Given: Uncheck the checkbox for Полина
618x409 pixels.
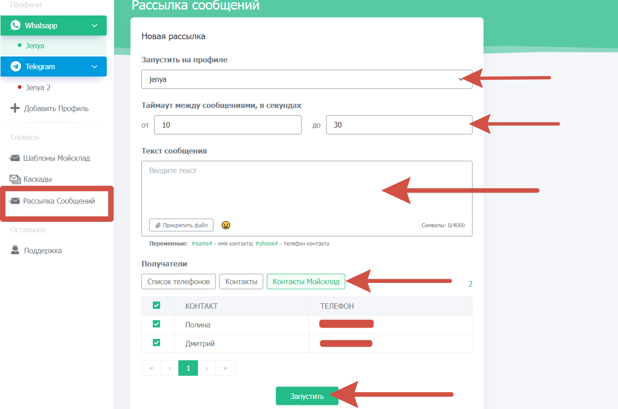Looking at the screenshot, I should click(x=156, y=324).
